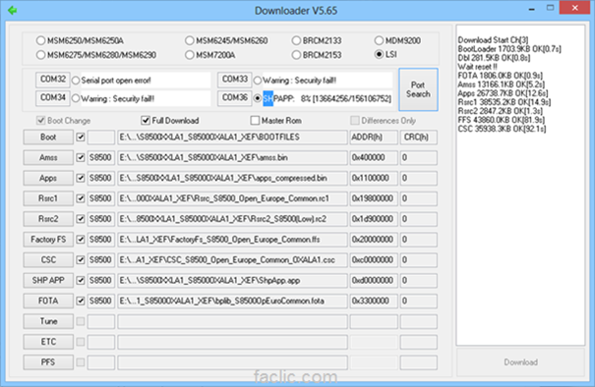Click the CSC file browse button

pyautogui.click(x=48, y=260)
